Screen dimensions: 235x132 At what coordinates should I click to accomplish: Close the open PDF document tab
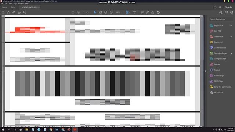39,7
